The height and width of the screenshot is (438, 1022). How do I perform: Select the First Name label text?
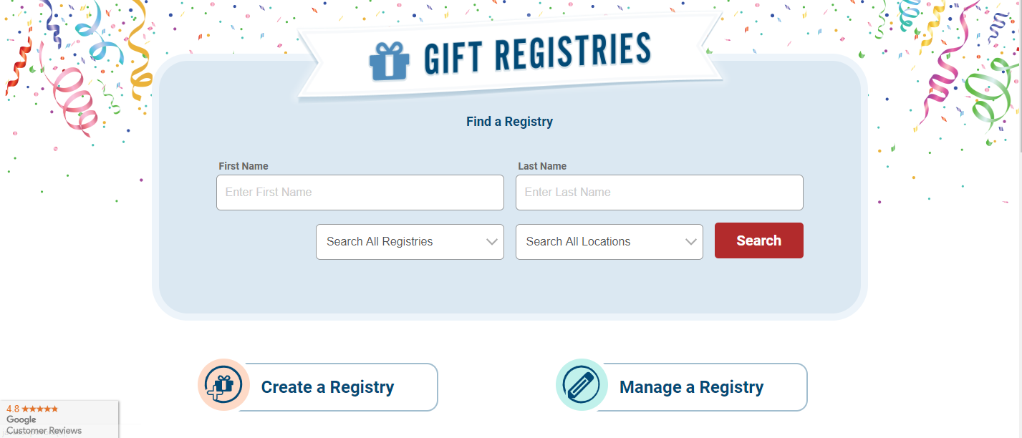point(243,165)
